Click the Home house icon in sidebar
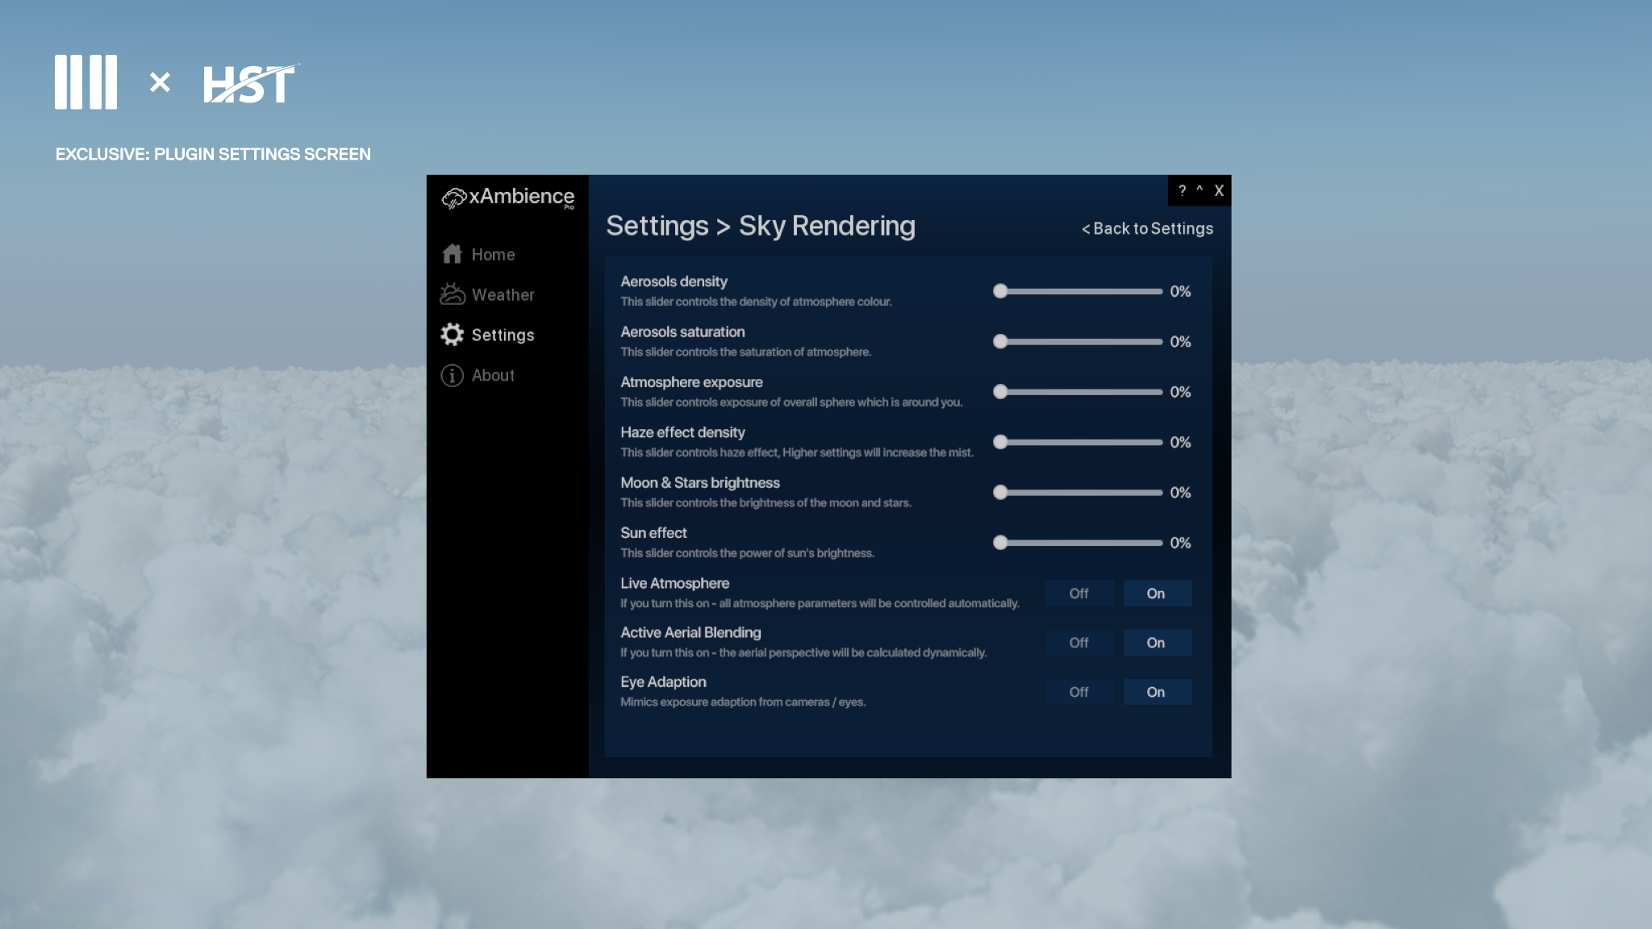1652x929 pixels. tap(452, 254)
